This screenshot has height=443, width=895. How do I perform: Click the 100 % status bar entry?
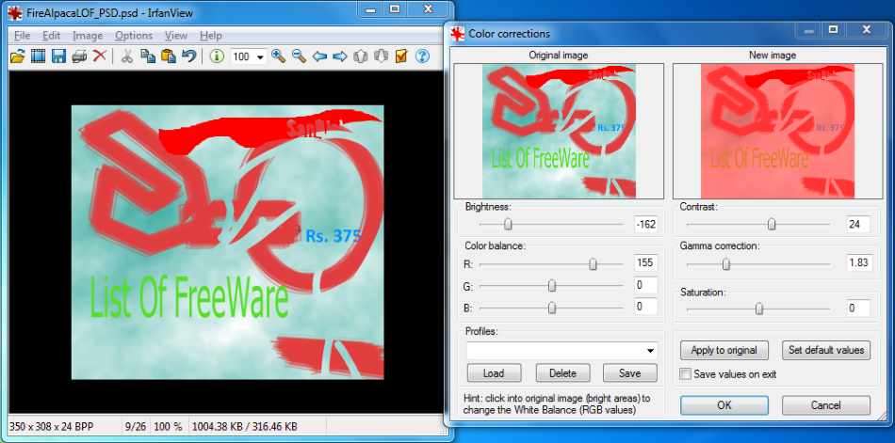[168, 426]
